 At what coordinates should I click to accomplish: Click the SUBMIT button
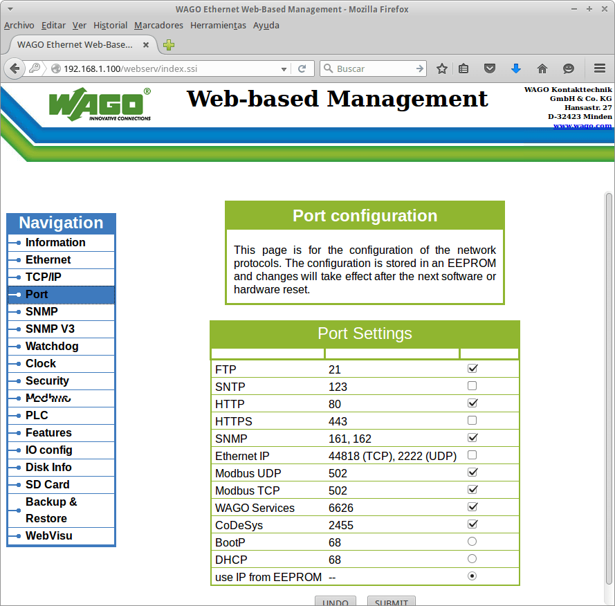(x=391, y=601)
